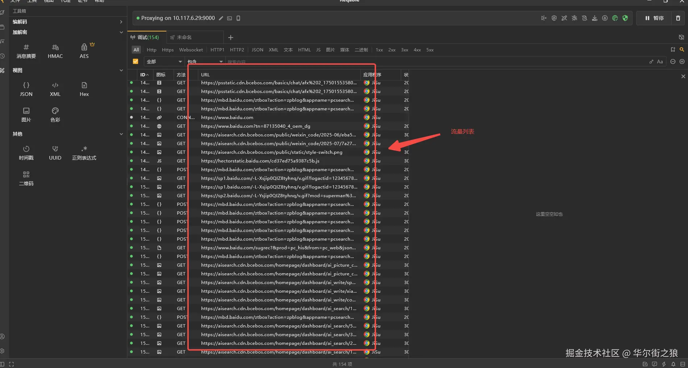This screenshot has width=688, height=368.
Task: Add a new tab with the plus button
Action: coord(231,37)
